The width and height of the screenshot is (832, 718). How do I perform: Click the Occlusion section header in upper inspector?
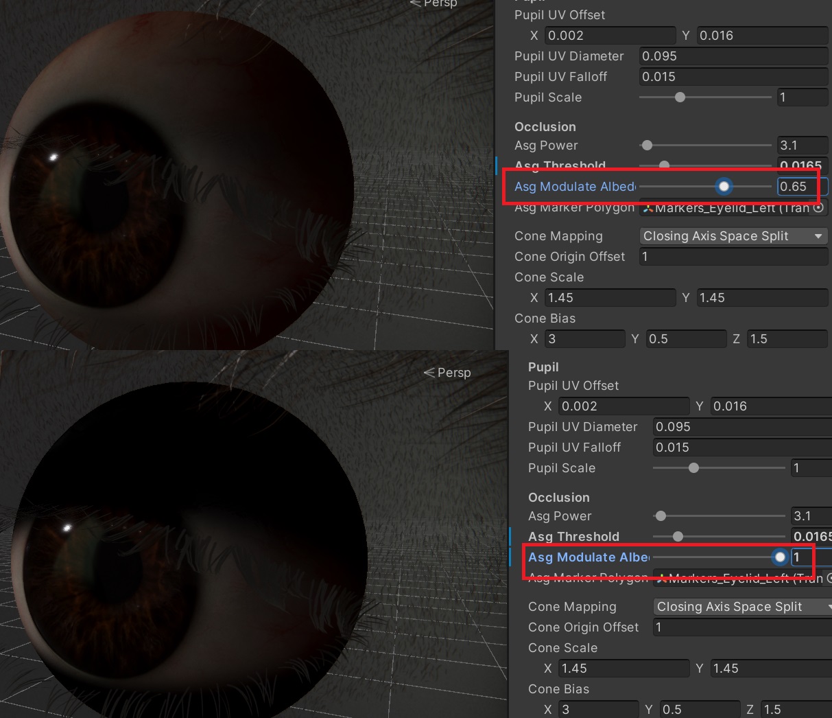coord(545,127)
